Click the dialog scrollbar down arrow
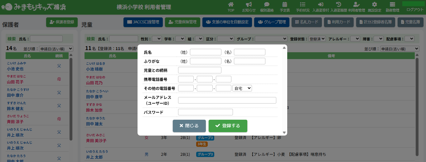426x162 pixels. [284, 133]
